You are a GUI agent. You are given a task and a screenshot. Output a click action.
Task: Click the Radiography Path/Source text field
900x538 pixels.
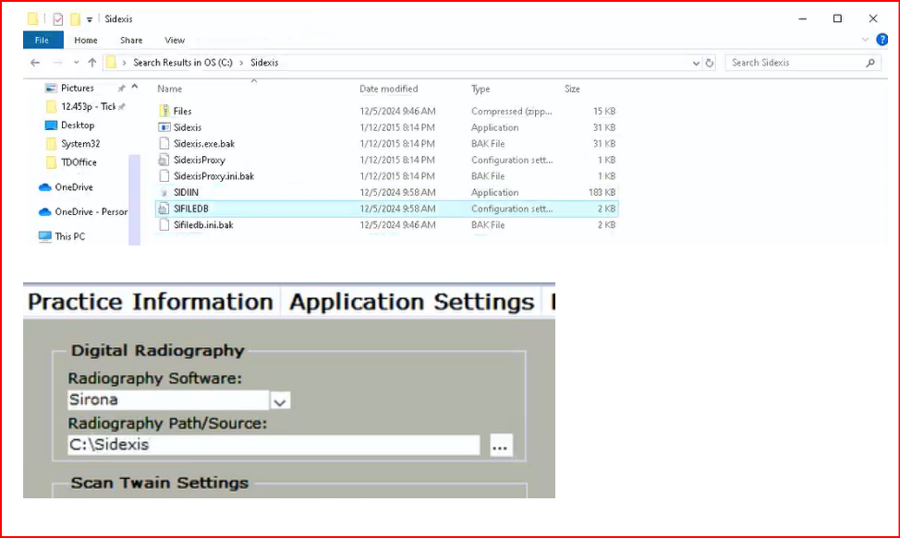click(x=274, y=445)
